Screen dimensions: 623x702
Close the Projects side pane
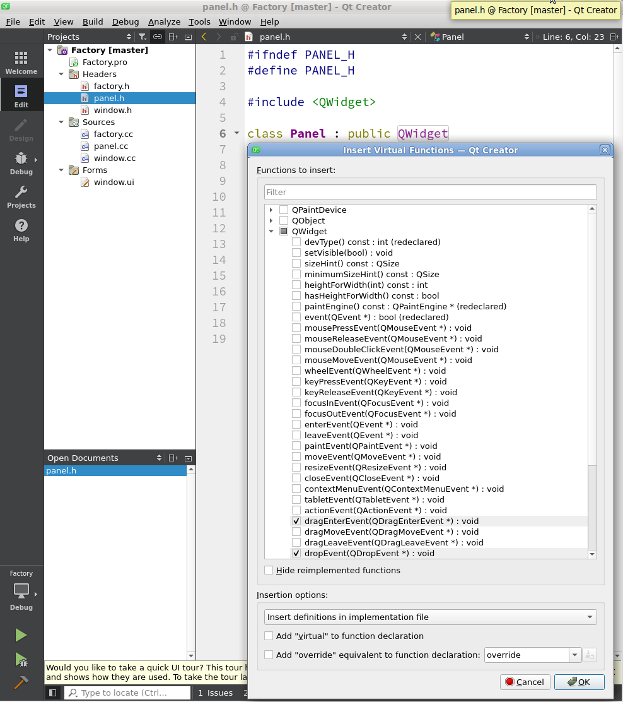tap(189, 37)
